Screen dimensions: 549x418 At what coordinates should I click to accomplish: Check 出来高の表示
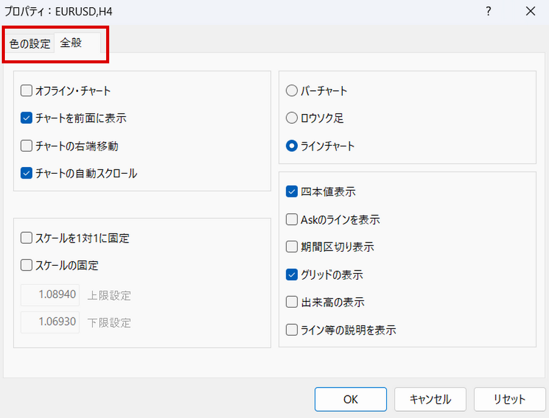pos(292,302)
